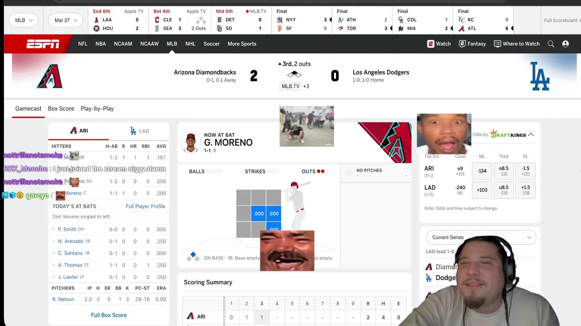Viewport: 581px width, 326px height.
Task: Open the NHL menu
Action: (190, 44)
